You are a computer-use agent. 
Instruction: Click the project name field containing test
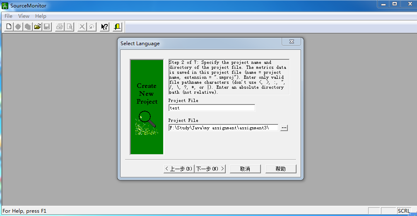(x=212, y=108)
